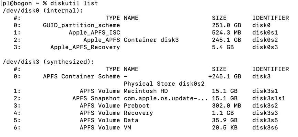Click the 'Container disk3' name text

pyautogui.click(x=151, y=40)
